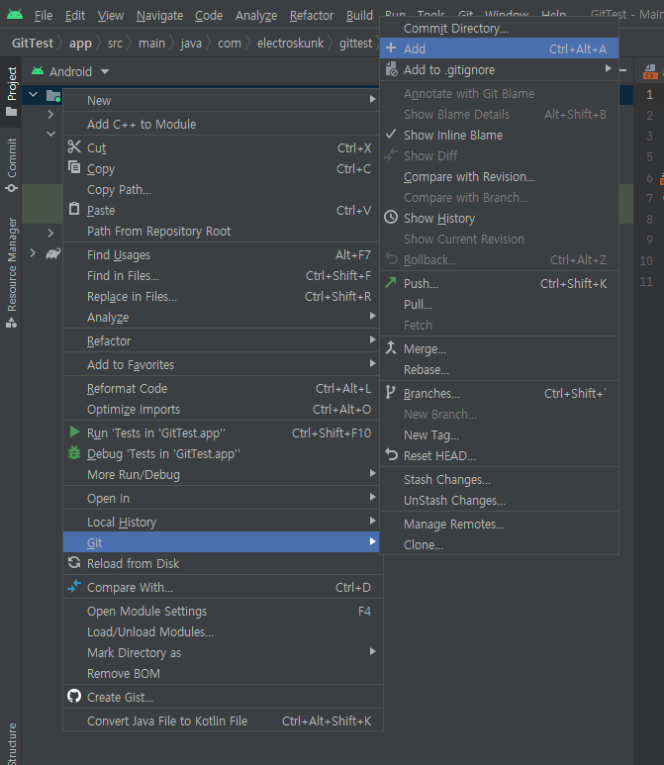This screenshot has width=664, height=765.
Task: Select Git in the context menu
Action: tap(222, 542)
